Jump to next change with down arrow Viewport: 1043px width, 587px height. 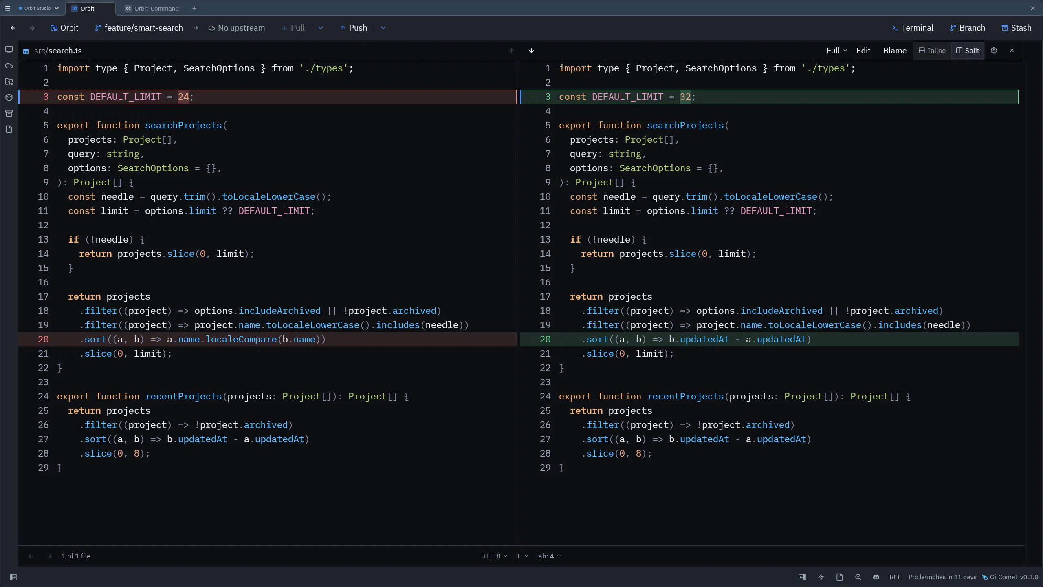pos(531,51)
